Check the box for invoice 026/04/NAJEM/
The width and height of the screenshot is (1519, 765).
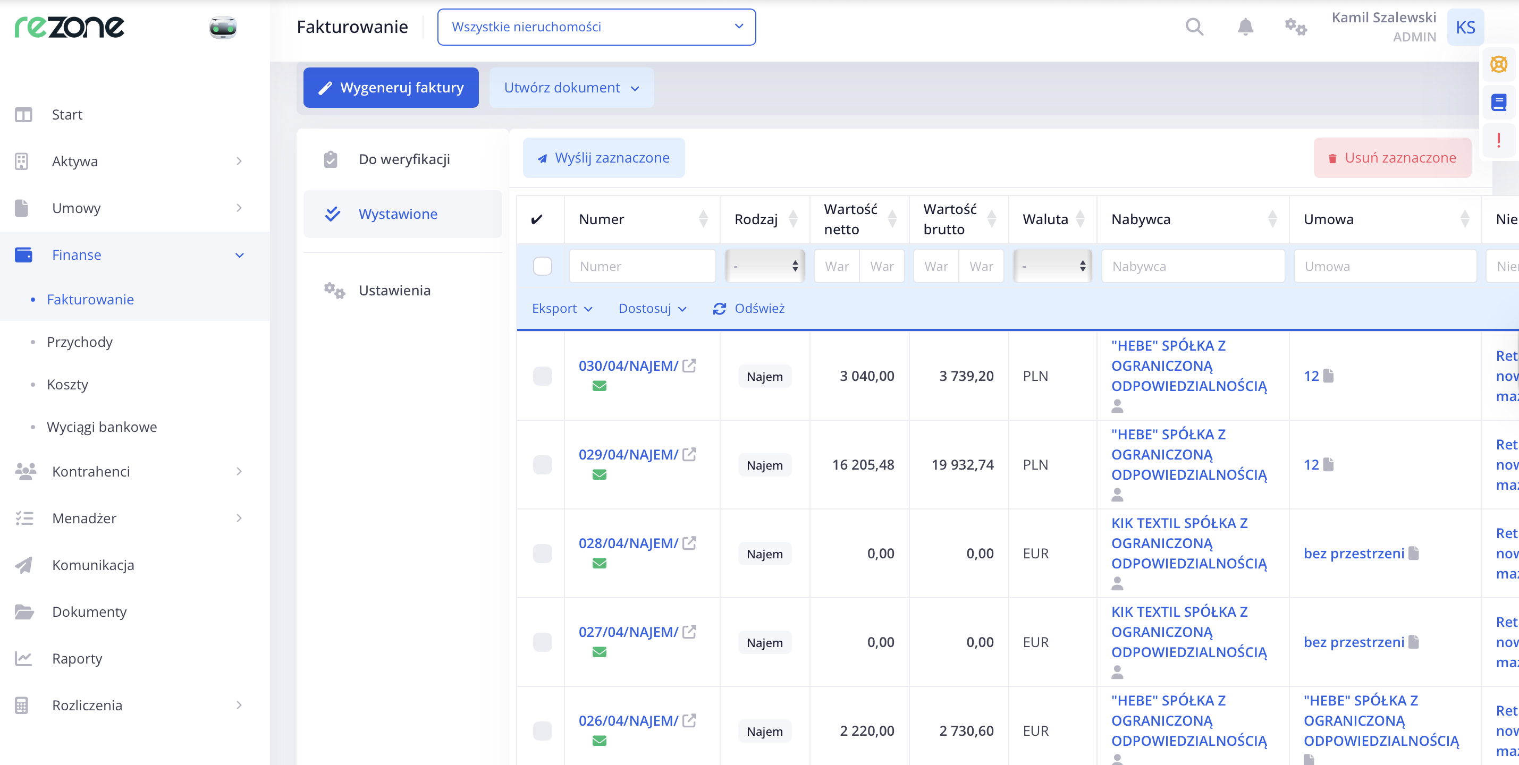542,731
